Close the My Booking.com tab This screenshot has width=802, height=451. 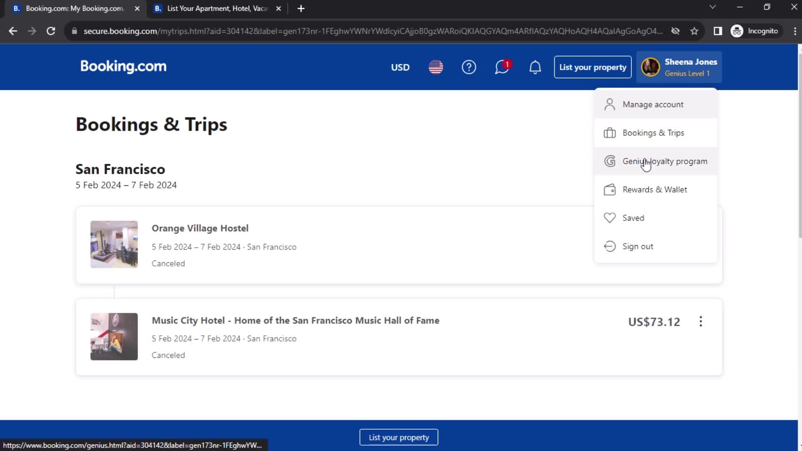(137, 8)
